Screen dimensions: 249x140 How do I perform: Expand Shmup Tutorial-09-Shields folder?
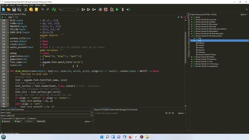pyautogui.click(x=192, y=57)
